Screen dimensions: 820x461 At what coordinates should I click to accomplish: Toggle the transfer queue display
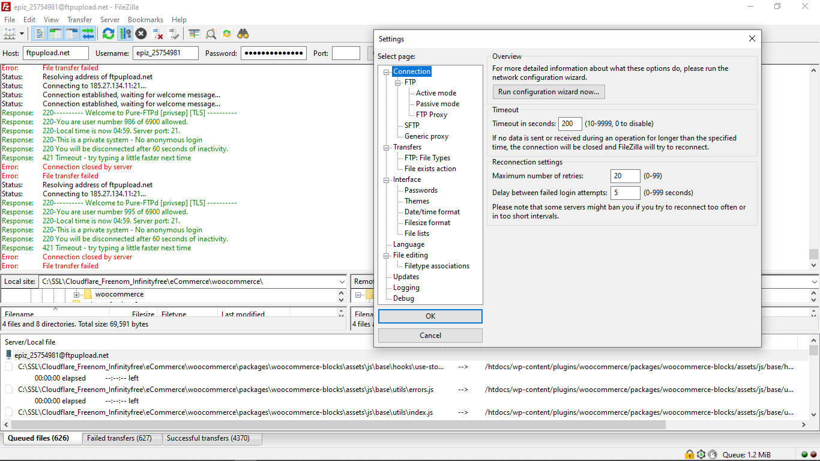pyautogui.click(x=88, y=34)
